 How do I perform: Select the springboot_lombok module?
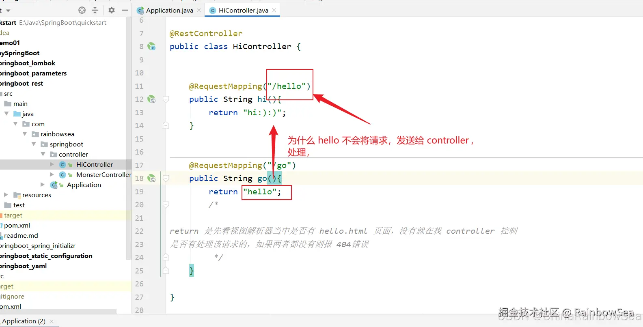pyautogui.click(x=28, y=63)
